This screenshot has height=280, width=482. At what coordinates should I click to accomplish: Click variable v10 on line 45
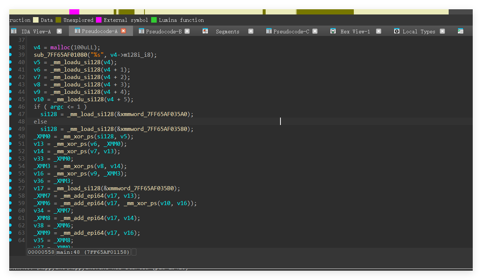[x=39, y=99]
